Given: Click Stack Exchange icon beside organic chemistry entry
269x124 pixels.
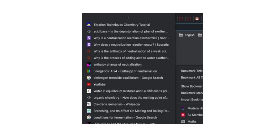Looking at the screenshot, I should [x=89, y=98].
